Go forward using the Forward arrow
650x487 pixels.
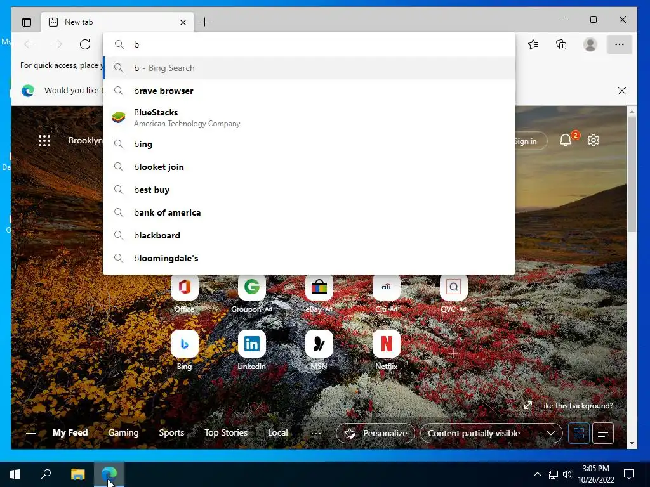[57, 44]
